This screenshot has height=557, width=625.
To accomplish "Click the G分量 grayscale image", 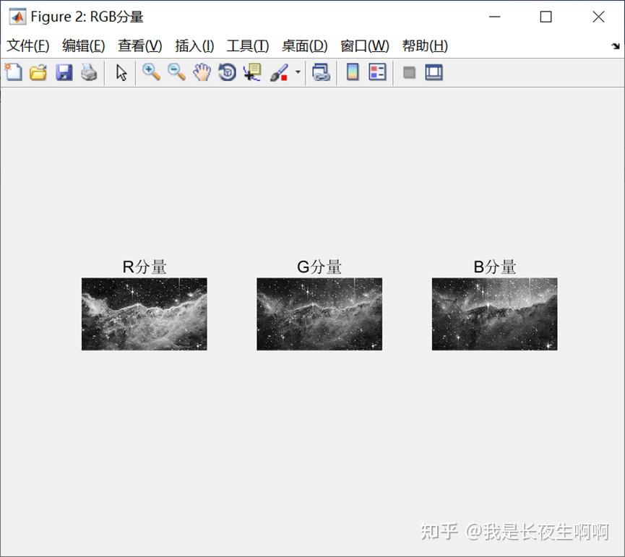I will (319, 313).
